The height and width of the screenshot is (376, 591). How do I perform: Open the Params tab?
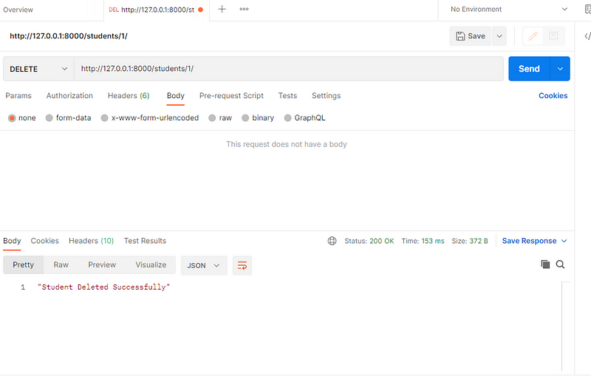click(18, 96)
